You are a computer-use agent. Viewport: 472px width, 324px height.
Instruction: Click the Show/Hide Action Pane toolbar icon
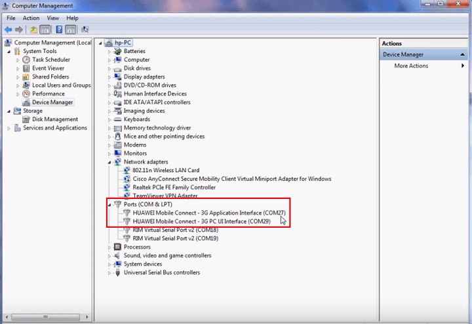point(70,29)
